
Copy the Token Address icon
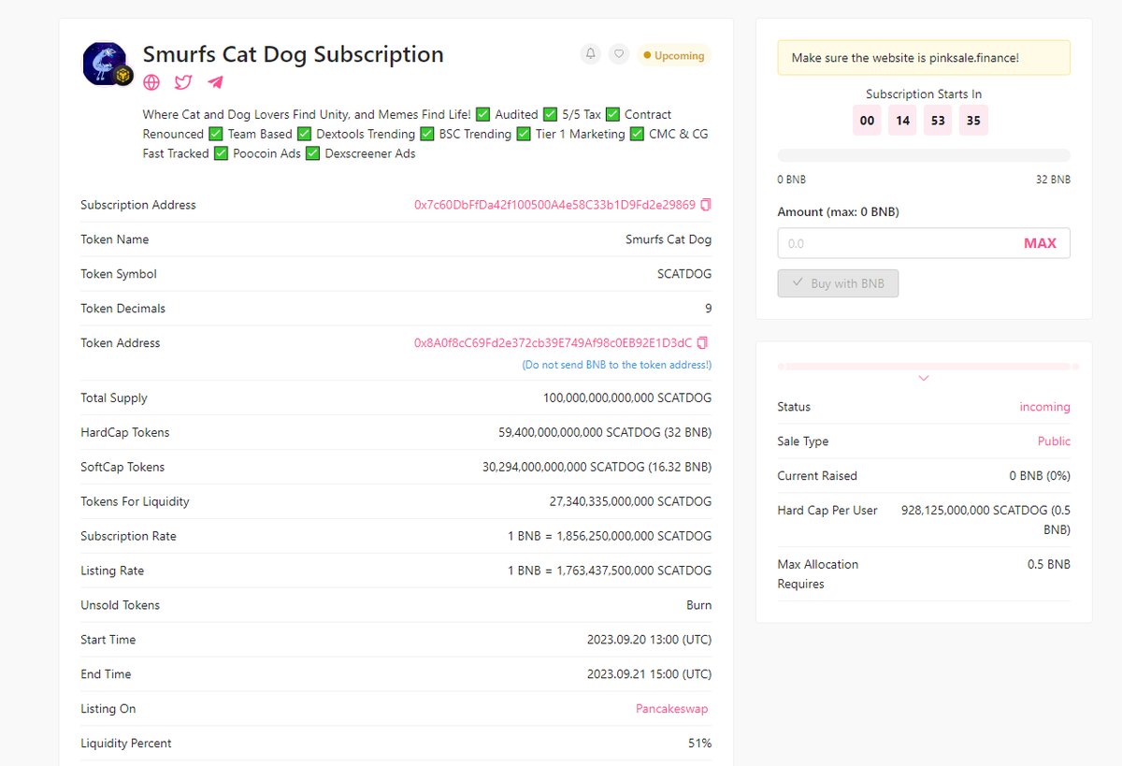(703, 343)
